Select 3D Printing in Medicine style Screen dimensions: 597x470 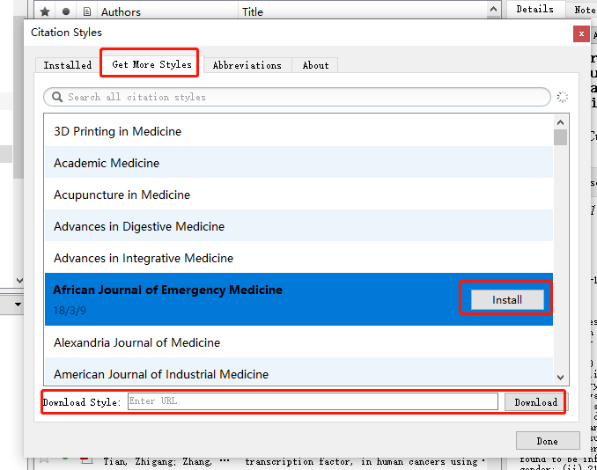(298, 131)
